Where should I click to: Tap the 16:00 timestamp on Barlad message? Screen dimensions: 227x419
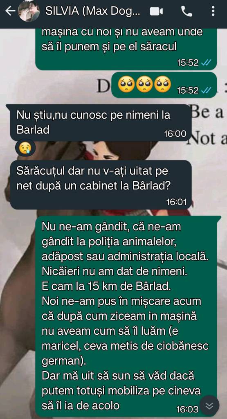click(175, 134)
